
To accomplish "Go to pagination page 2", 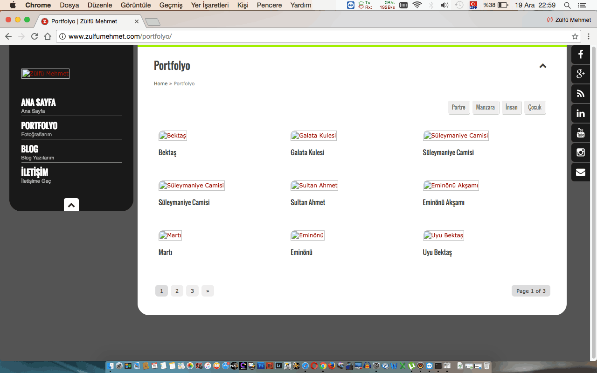I will [x=177, y=291].
